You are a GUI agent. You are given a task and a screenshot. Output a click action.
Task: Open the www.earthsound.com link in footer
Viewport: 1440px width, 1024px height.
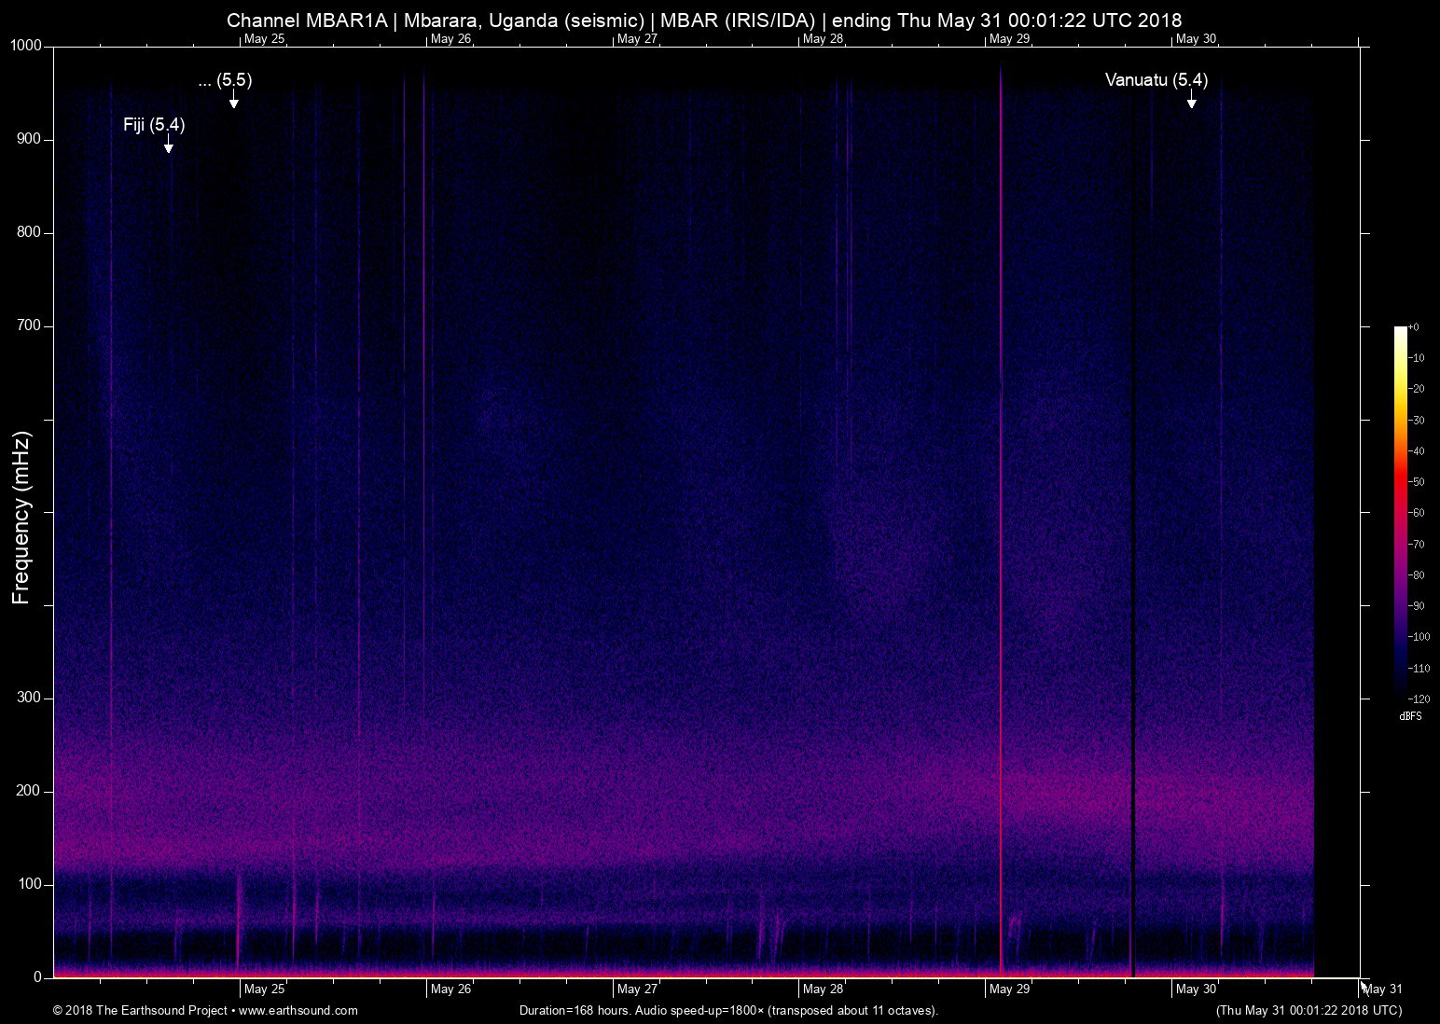pos(298,1010)
